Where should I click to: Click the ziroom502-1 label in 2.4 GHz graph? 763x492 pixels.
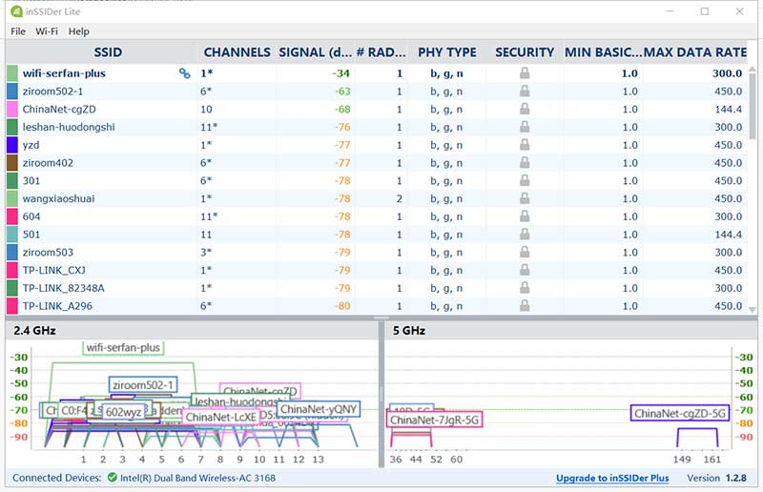tap(143, 385)
